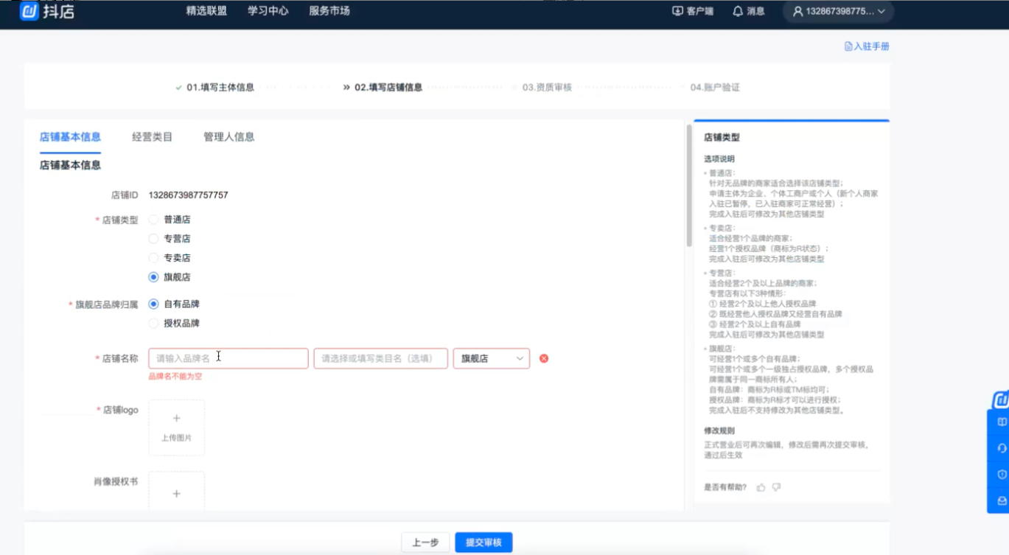The image size is (1009, 555).
Task: Click the 客户端 download icon
Action: [x=677, y=11]
